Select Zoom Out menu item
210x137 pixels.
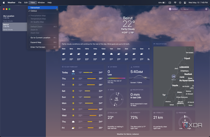tap(43, 33)
